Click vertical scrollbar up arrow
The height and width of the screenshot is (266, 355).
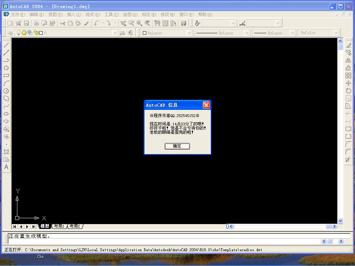[x=340, y=41]
